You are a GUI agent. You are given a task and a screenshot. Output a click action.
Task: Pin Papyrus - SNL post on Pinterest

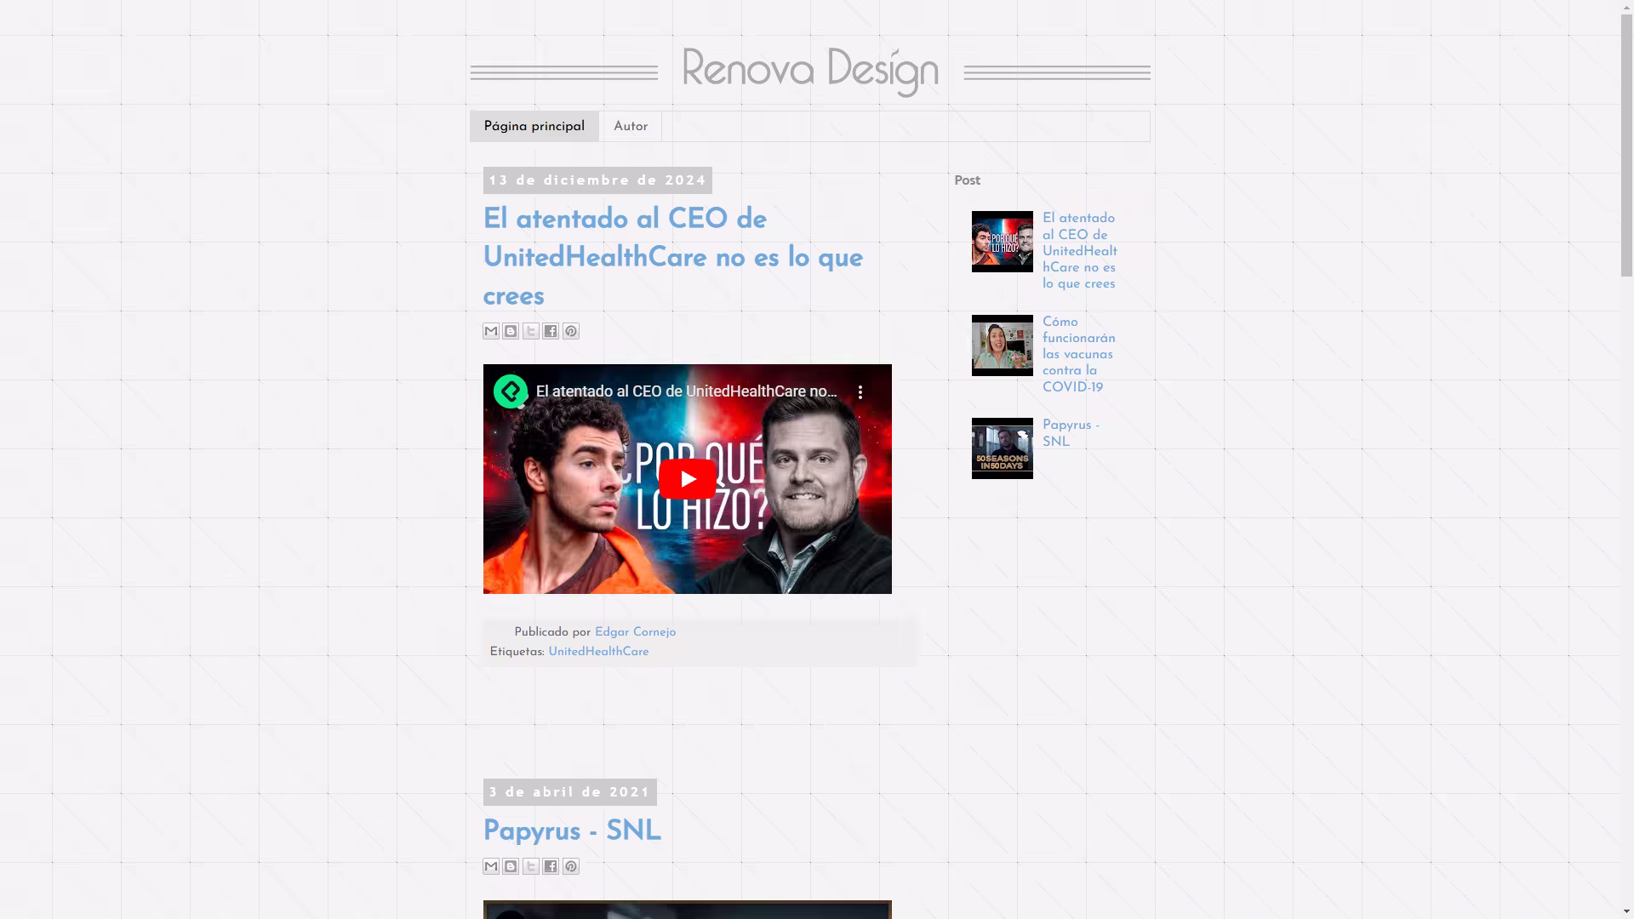(x=571, y=866)
